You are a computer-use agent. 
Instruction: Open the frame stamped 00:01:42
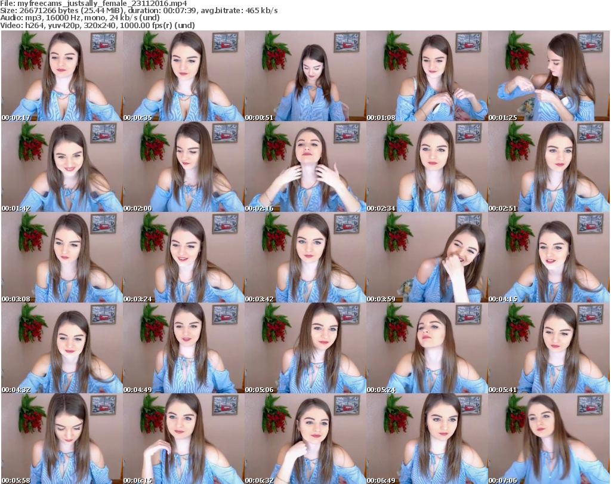click(62, 167)
